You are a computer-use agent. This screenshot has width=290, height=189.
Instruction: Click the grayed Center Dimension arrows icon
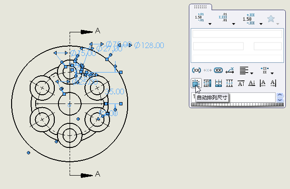coord(207,70)
